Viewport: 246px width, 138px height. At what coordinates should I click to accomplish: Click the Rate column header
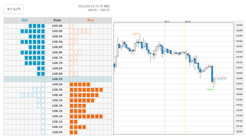[57, 20]
